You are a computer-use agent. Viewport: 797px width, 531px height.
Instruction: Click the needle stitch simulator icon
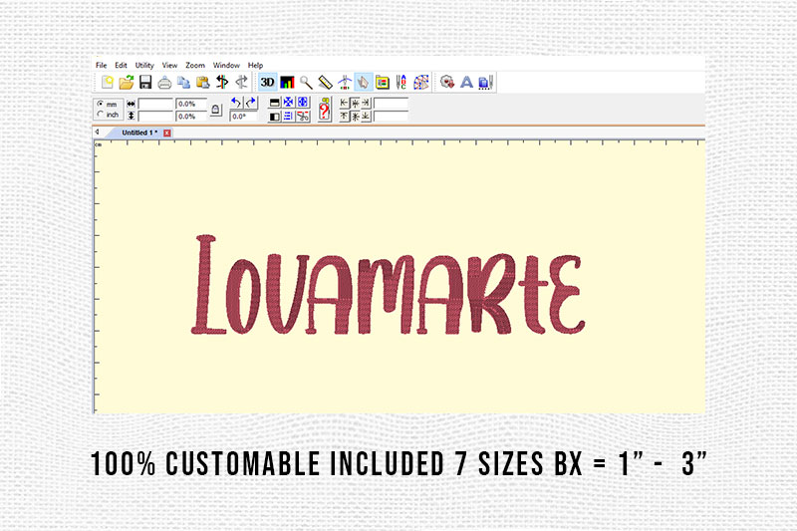click(345, 82)
